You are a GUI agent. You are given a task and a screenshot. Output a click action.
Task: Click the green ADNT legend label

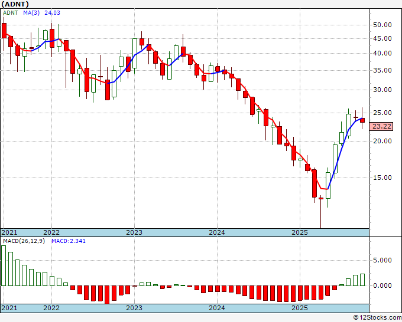point(11,13)
